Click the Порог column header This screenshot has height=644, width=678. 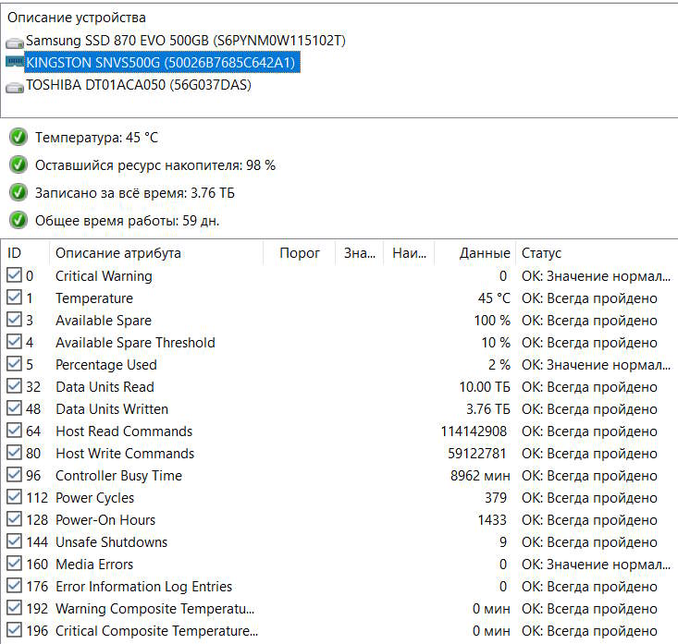pyautogui.click(x=299, y=253)
